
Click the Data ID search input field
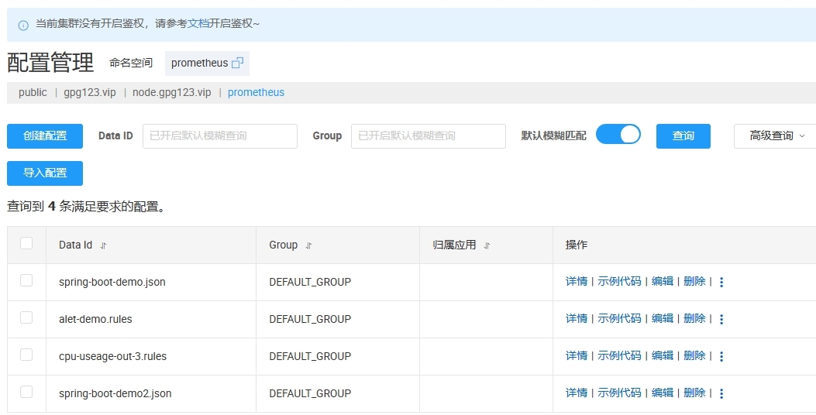point(219,136)
